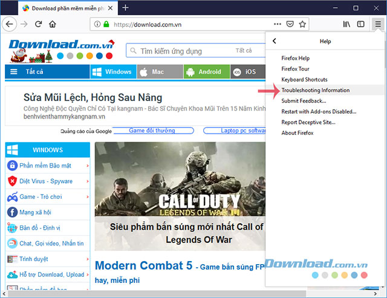
Task: Open the Sửa Mũi Lệch ad headline
Action: [x=93, y=97]
